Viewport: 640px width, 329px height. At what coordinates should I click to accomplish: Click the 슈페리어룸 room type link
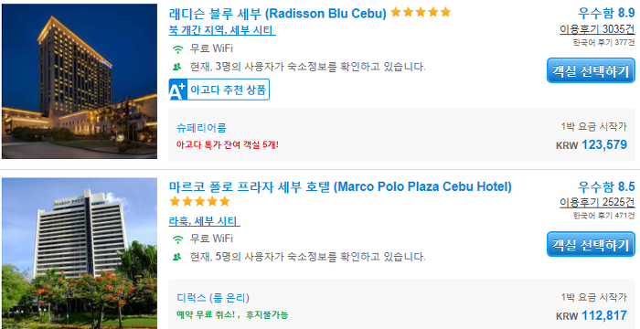click(x=201, y=128)
